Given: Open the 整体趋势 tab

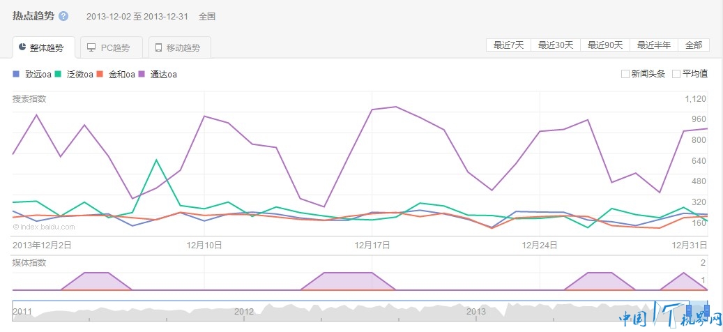Looking at the screenshot, I should click(x=44, y=47).
